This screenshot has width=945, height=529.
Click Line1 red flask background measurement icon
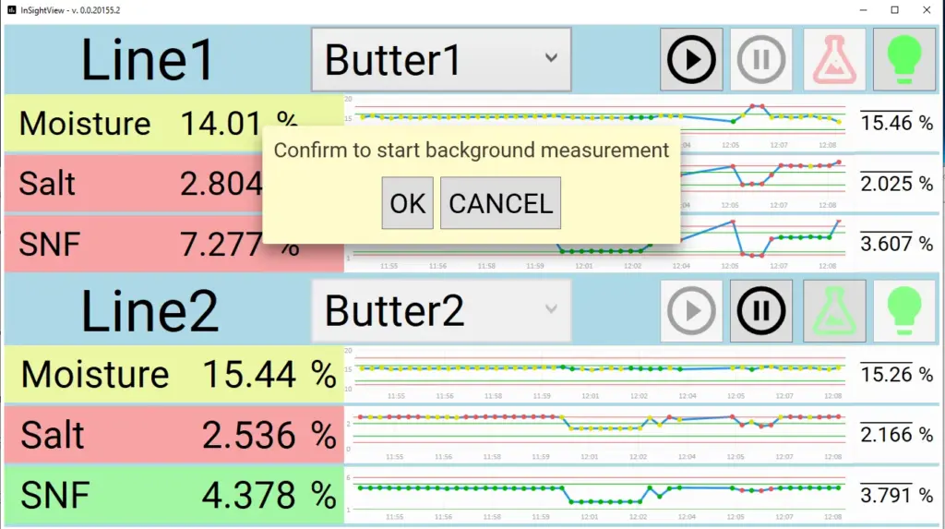point(834,59)
